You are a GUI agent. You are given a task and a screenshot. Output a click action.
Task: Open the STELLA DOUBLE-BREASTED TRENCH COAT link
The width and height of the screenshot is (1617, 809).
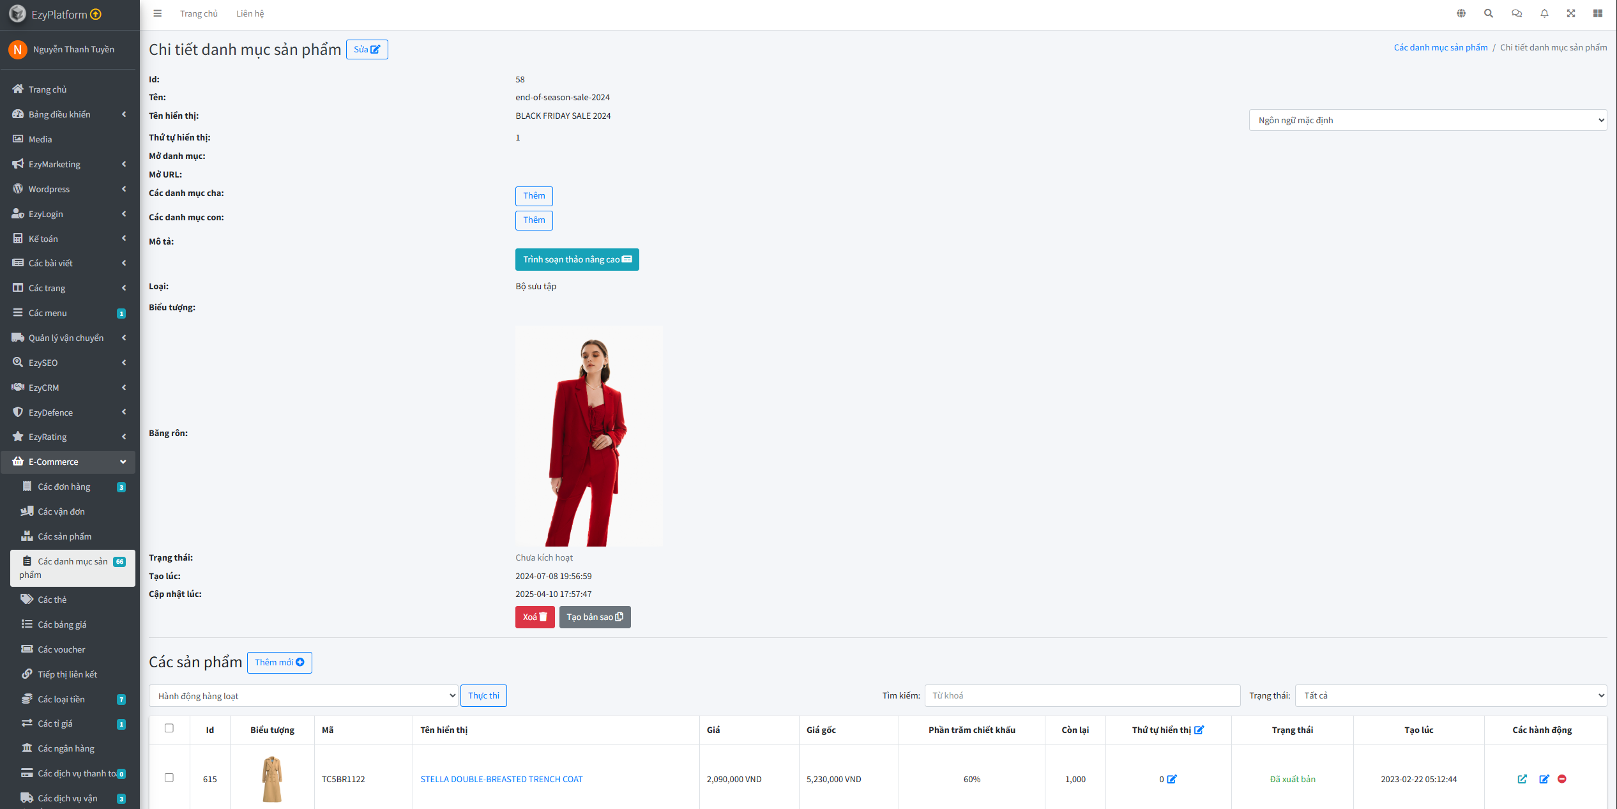[501, 779]
